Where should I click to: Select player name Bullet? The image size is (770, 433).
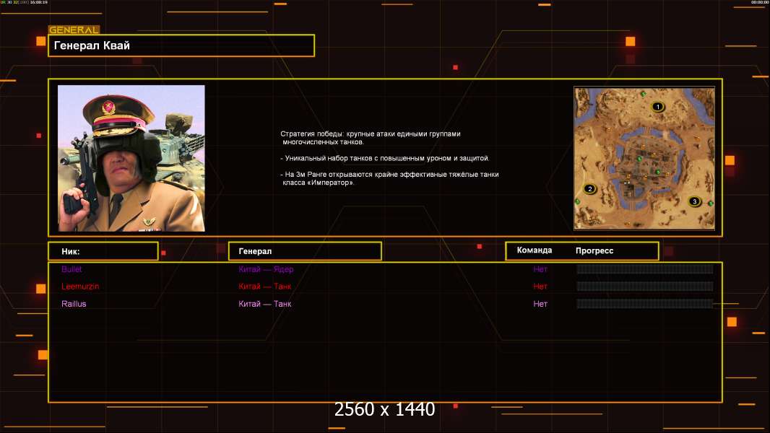tap(72, 269)
